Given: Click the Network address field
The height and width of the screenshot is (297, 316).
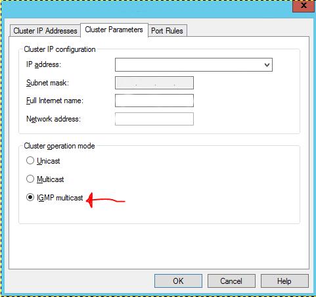Looking at the screenshot, I should point(154,119).
